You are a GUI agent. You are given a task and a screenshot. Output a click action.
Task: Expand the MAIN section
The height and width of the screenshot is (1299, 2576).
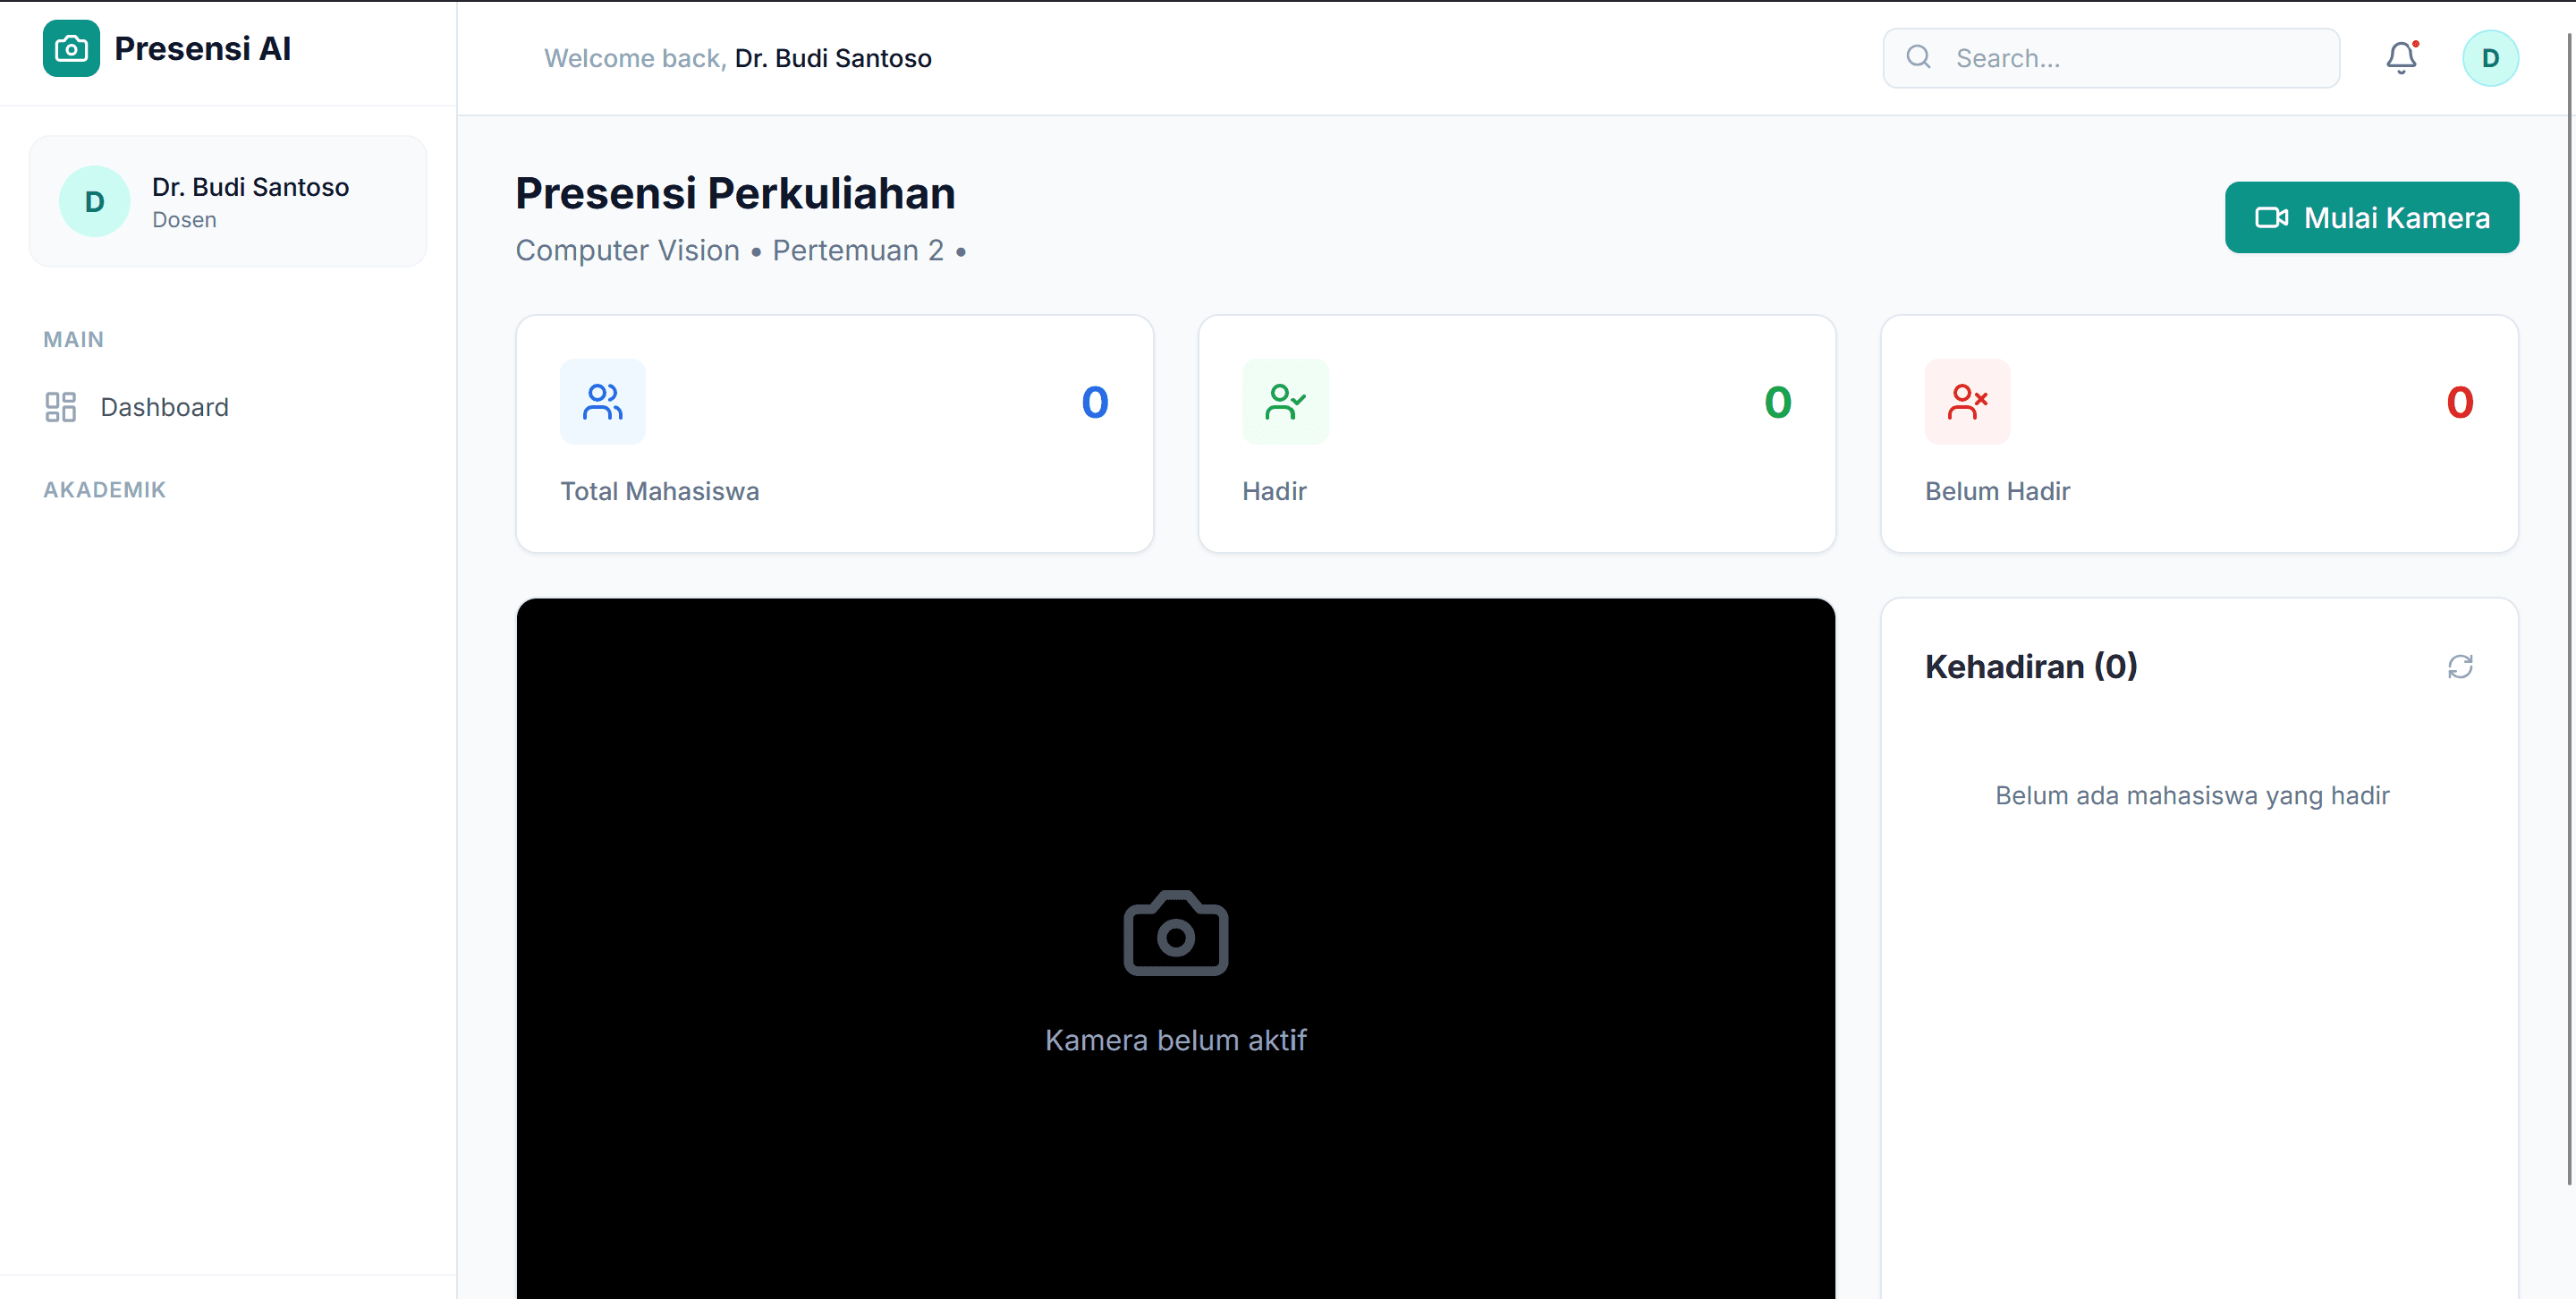(73, 339)
